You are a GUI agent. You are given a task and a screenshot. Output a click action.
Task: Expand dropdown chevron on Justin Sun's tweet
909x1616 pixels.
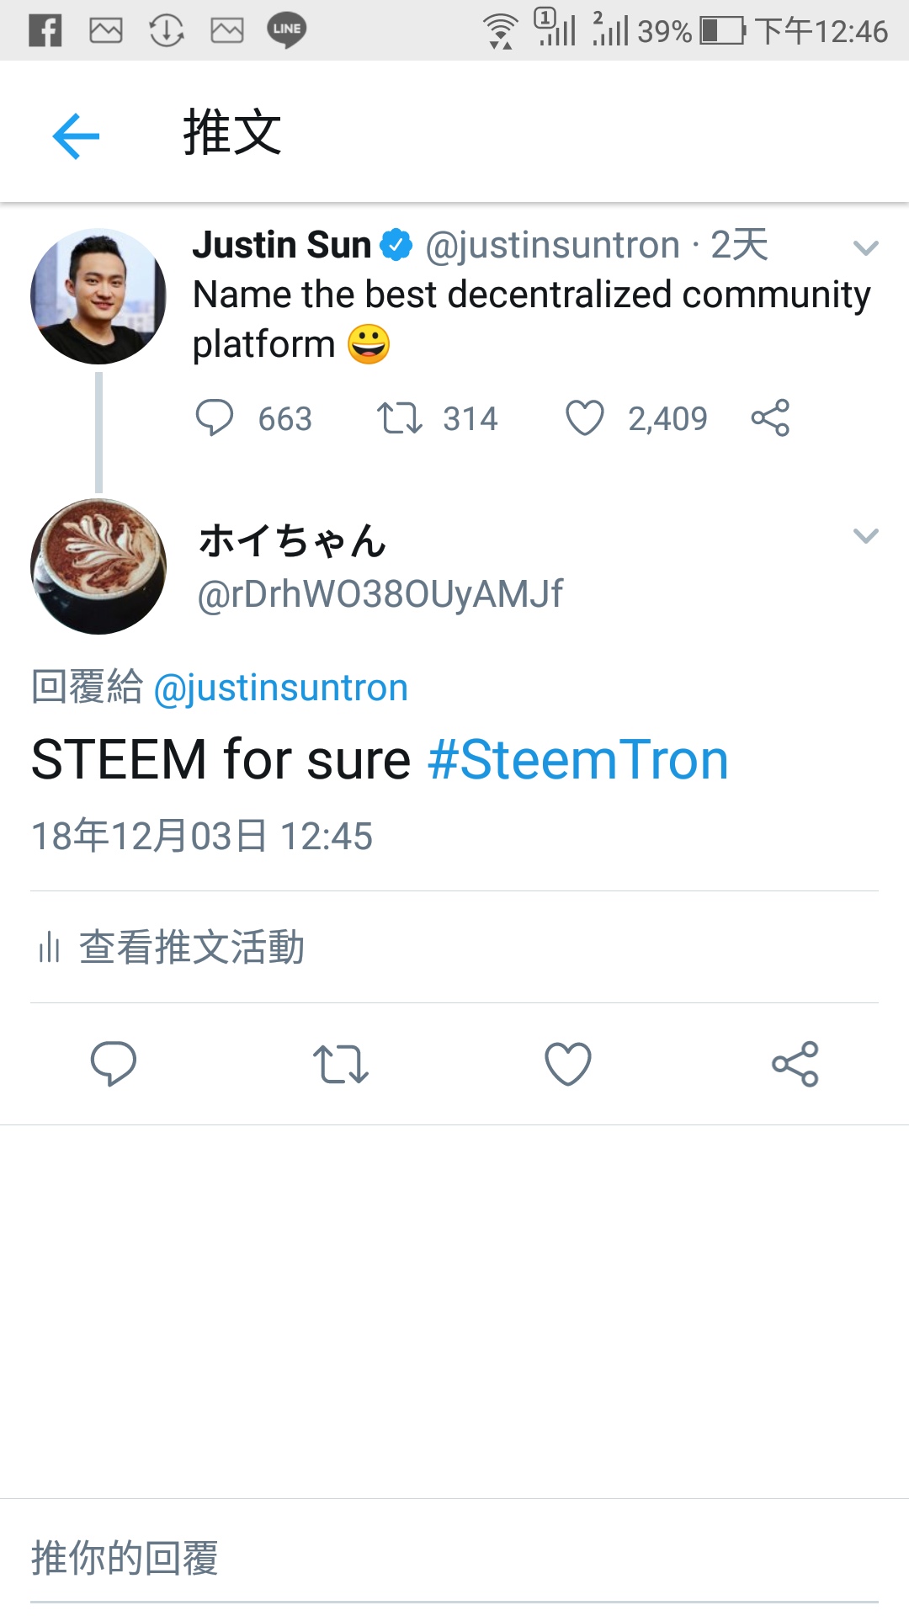865,247
